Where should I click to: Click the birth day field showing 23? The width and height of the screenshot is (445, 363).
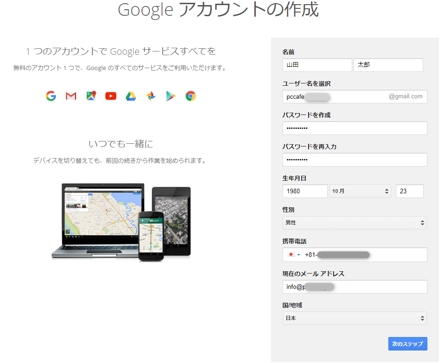(410, 191)
